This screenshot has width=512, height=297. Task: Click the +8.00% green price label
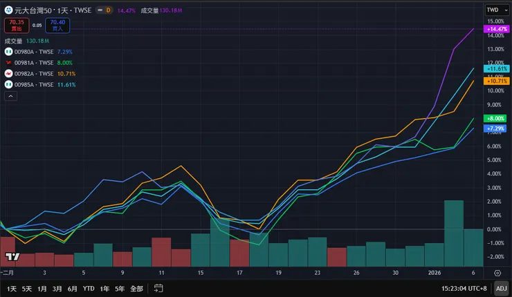pos(495,118)
